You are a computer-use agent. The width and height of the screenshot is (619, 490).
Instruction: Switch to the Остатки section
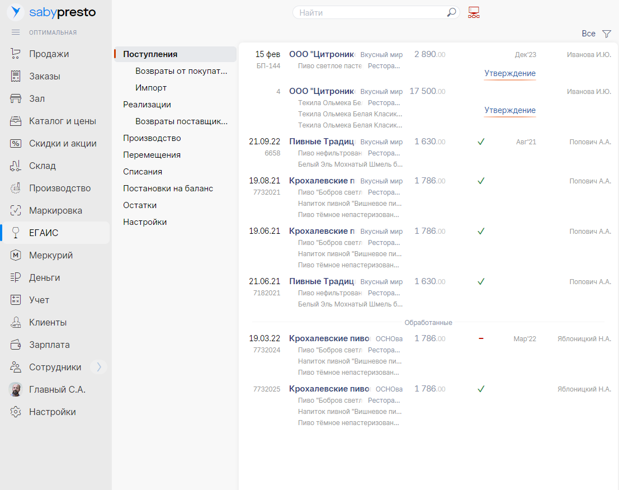coord(140,205)
